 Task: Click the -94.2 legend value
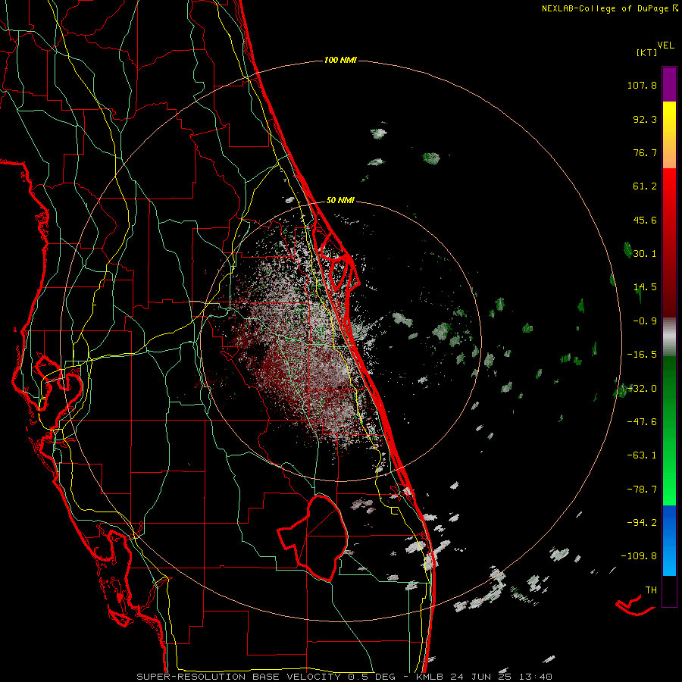pos(642,522)
